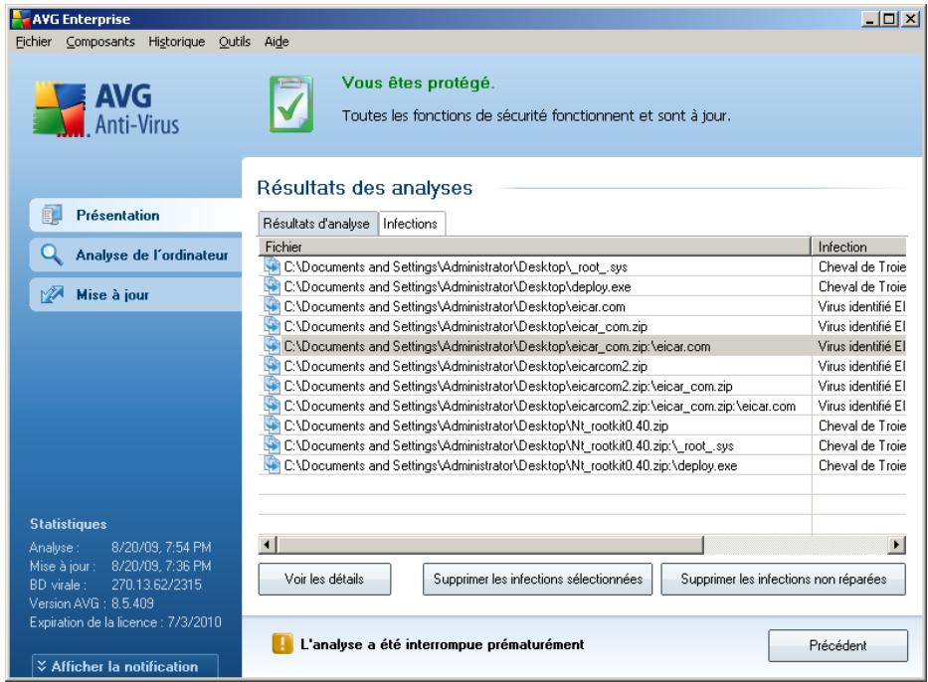Viewport: 928px width, 682px height.
Task: Click Version AVG : 8.5.409 text
Action: pos(92,603)
